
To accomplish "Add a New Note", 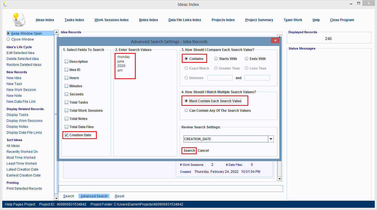I will [x=14, y=96].
